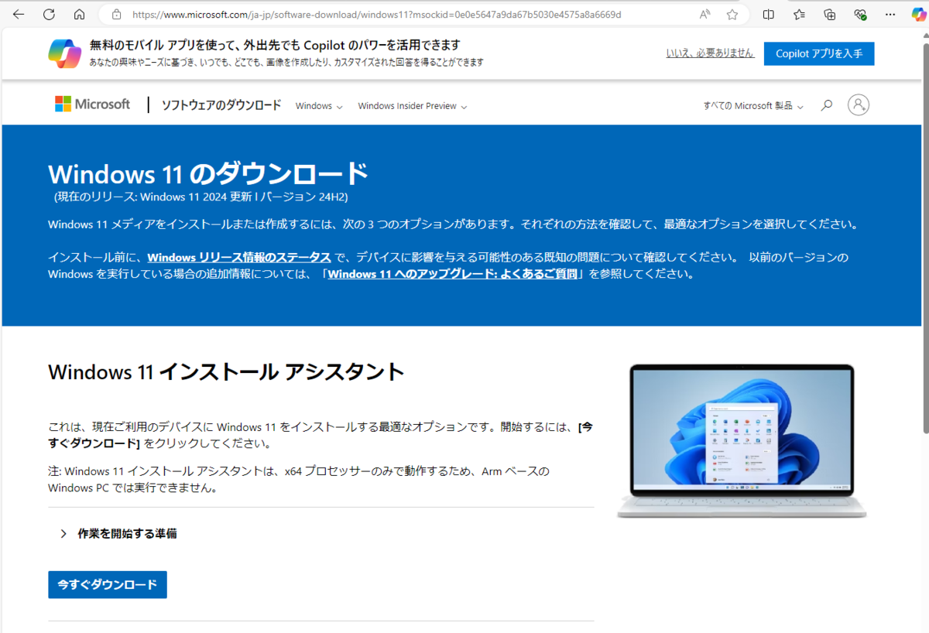The width and height of the screenshot is (929, 633).
Task: Open Browser essentials heart icon
Action: click(860, 14)
